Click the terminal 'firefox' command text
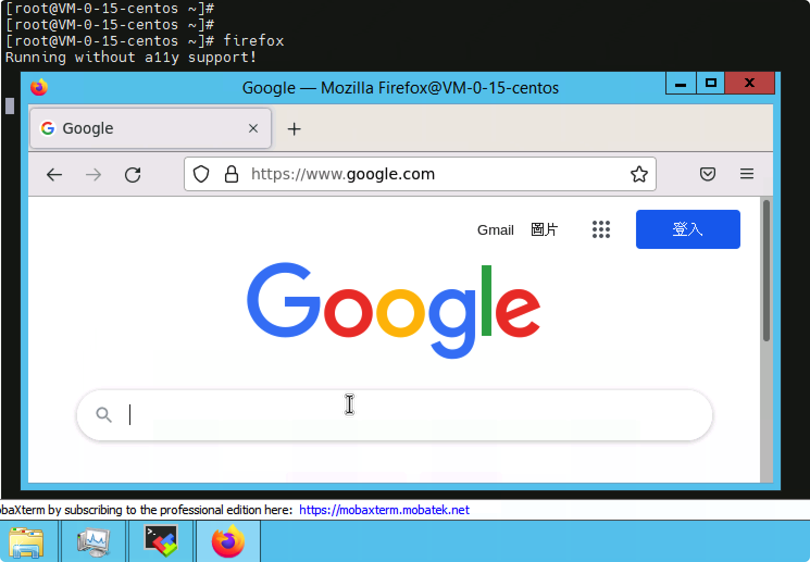The width and height of the screenshot is (810, 562). 253,41
